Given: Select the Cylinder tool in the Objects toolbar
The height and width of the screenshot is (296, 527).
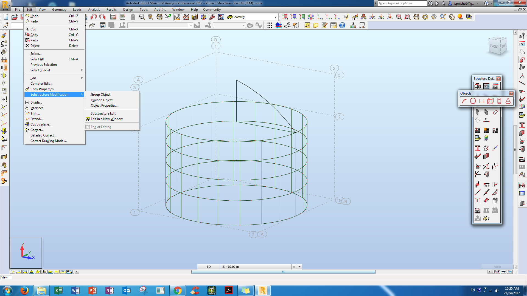Looking at the screenshot, I should point(499,101).
